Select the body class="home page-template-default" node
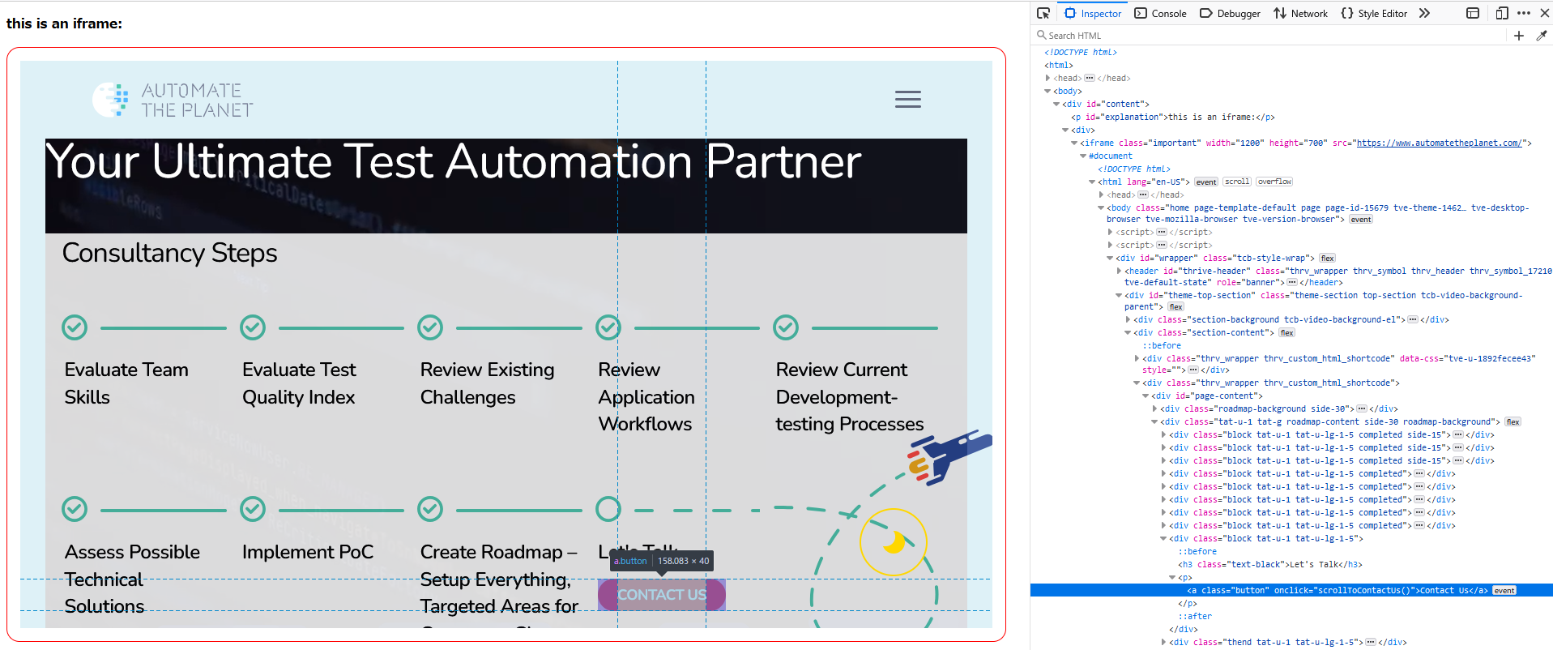The height and width of the screenshot is (650, 1553). [1317, 213]
